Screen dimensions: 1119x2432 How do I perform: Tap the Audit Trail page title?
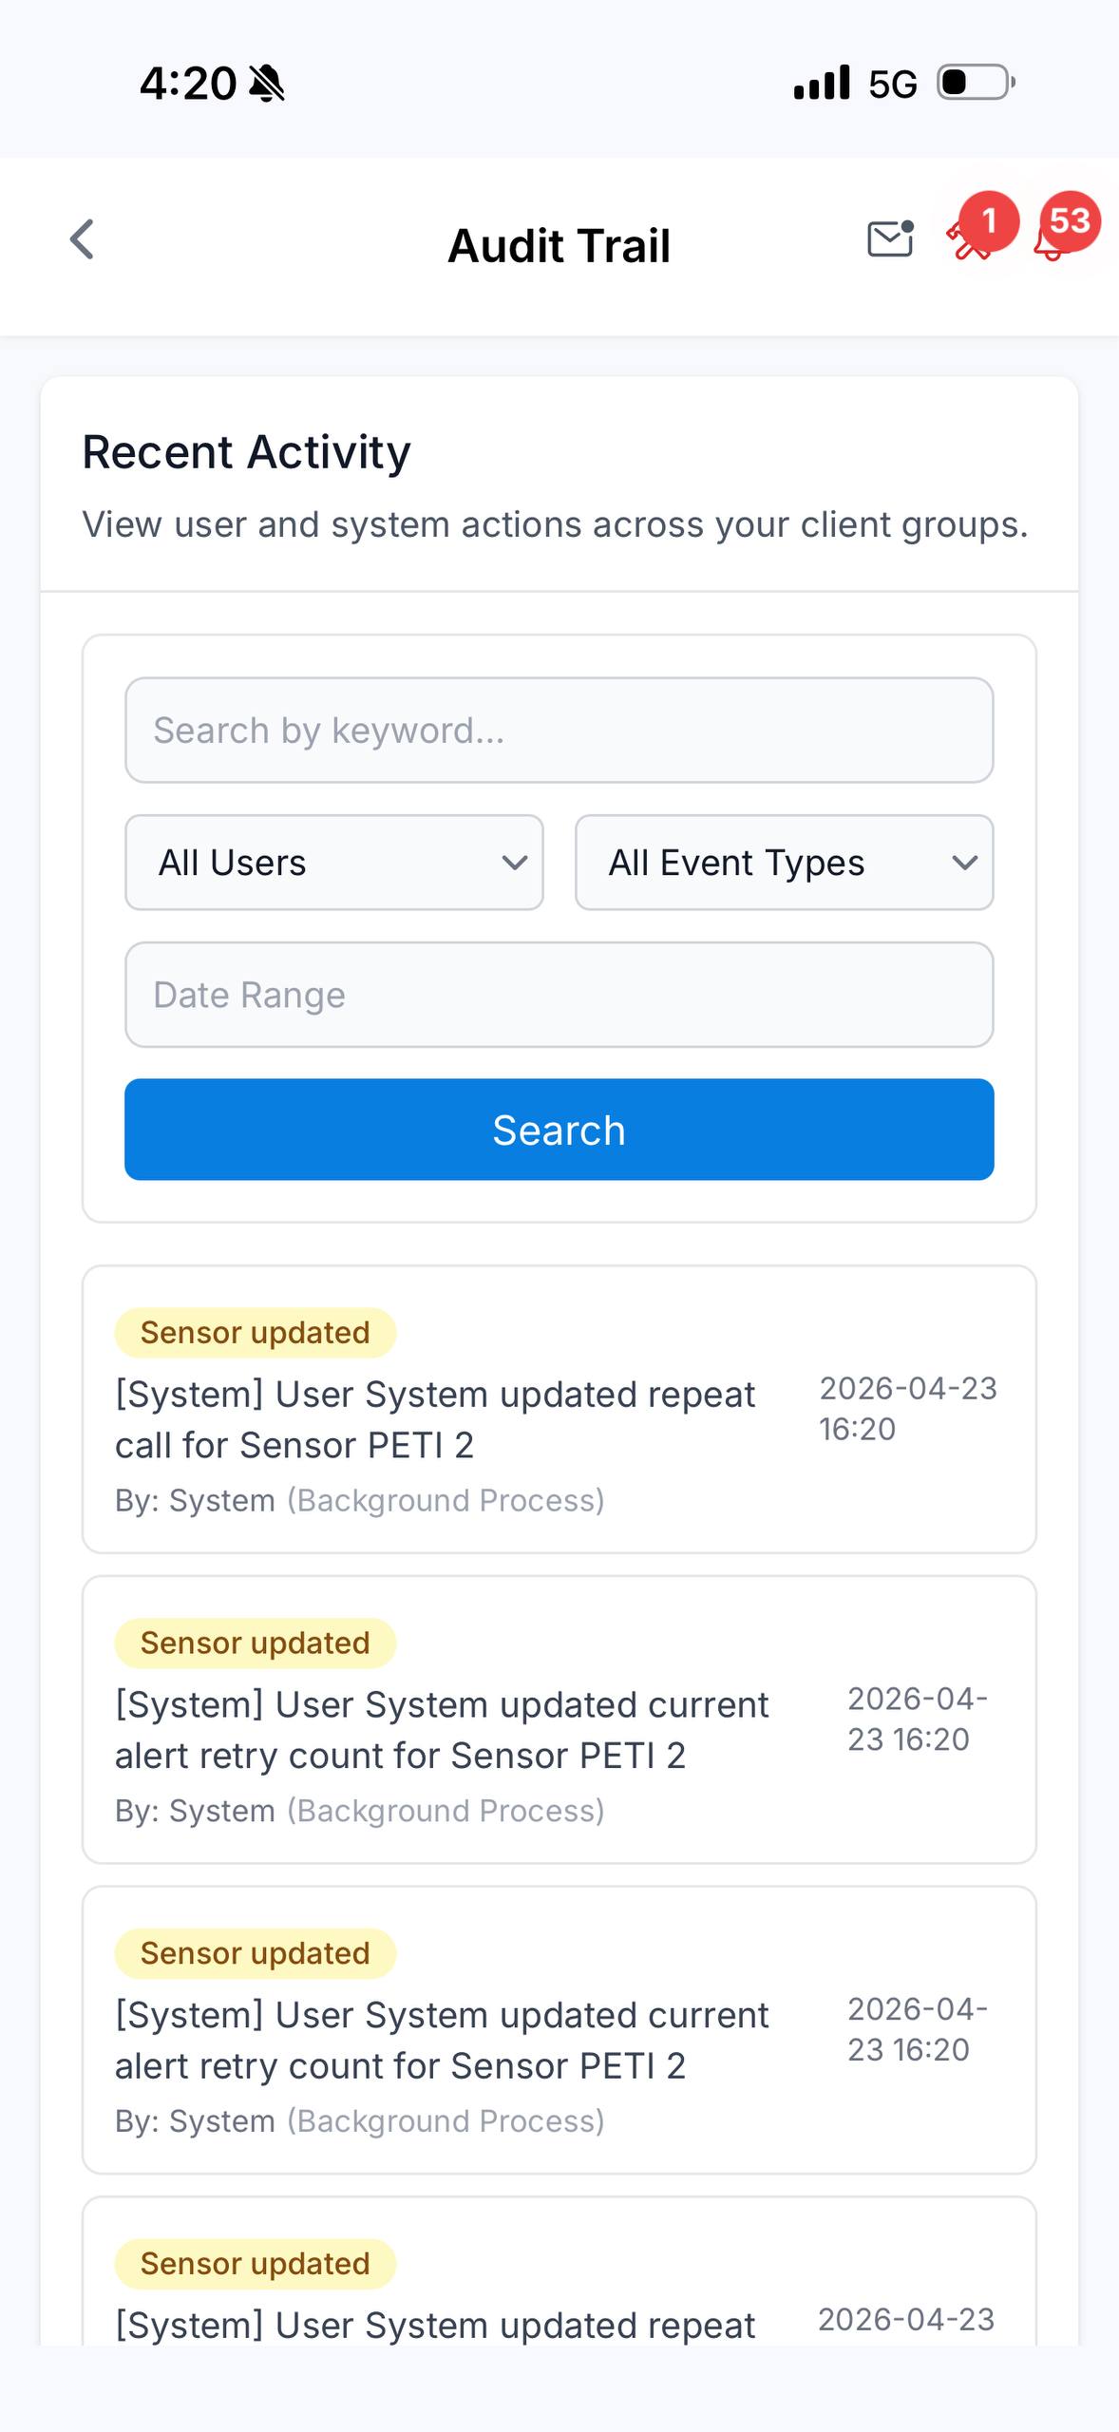tap(559, 246)
